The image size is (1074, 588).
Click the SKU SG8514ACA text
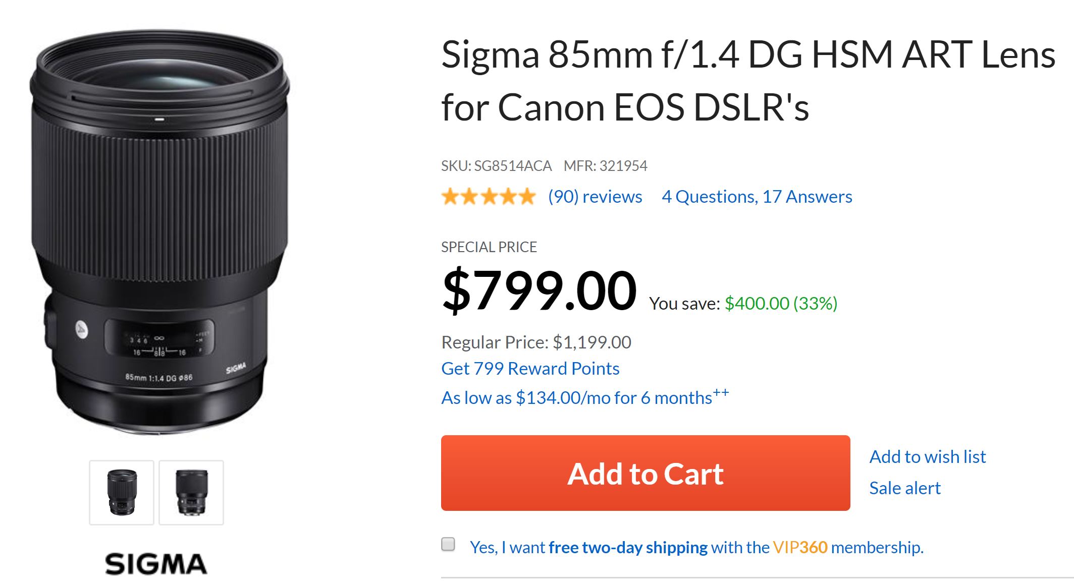[496, 166]
